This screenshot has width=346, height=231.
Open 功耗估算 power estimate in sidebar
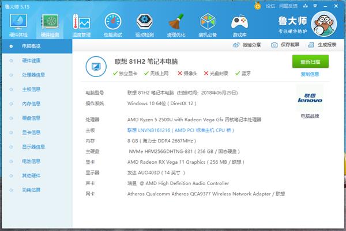click(x=31, y=190)
